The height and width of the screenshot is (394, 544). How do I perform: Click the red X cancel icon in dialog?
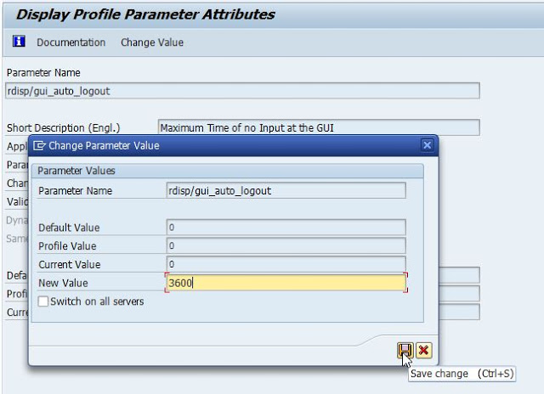(423, 351)
